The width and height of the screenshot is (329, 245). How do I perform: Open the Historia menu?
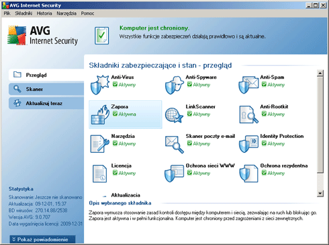tap(44, 13)
